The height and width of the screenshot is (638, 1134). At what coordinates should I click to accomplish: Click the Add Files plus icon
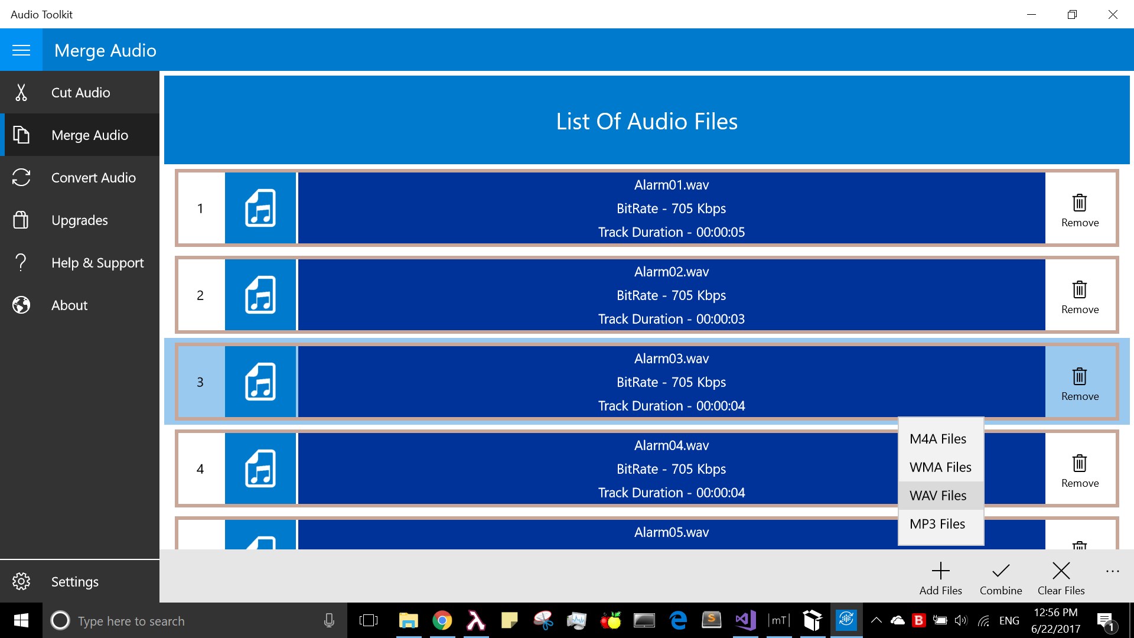(940, 576)
